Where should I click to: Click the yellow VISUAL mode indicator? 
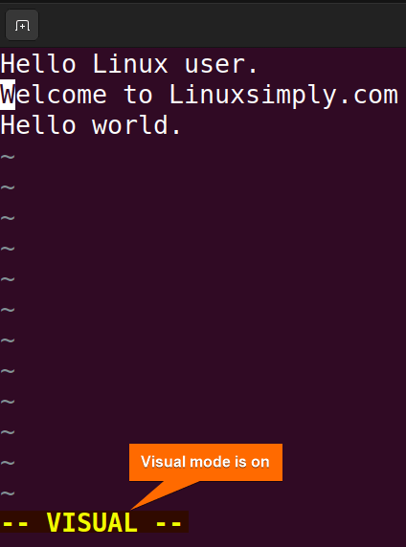[92, 522]
